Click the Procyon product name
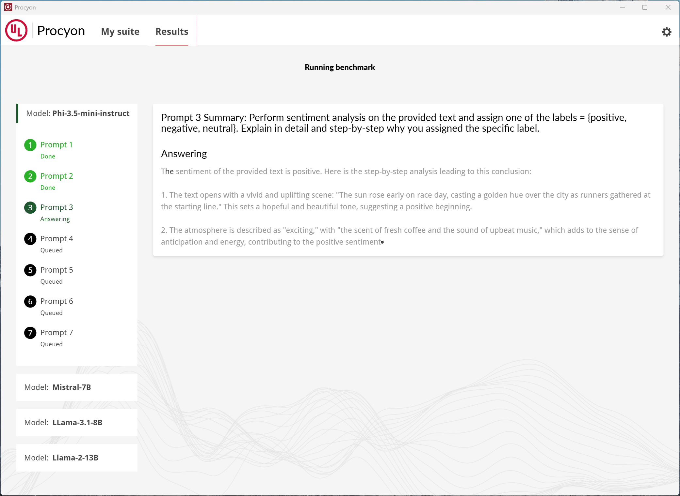Viewport: 680px width, 496px height. click(x=61, y=31)
